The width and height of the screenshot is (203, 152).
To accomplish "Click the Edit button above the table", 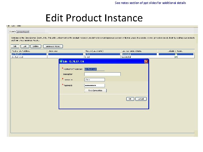I will [25, 46].
